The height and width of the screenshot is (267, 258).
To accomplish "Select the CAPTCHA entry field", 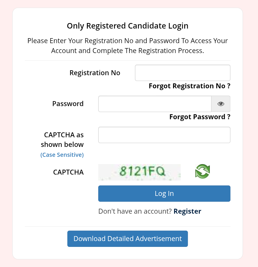I will click(164, 135).
